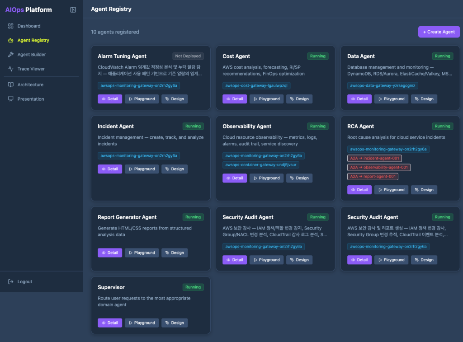Collapse the sidebar with the panel icon
The image size is (463, 342).
73,10
